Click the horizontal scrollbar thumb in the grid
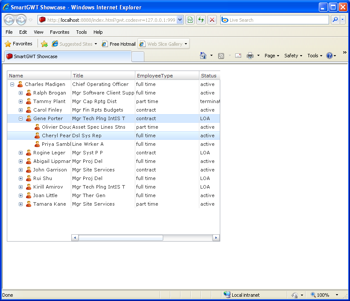This screenshot has height=301, width=350. pyautogui.click(x=121, y=238)
